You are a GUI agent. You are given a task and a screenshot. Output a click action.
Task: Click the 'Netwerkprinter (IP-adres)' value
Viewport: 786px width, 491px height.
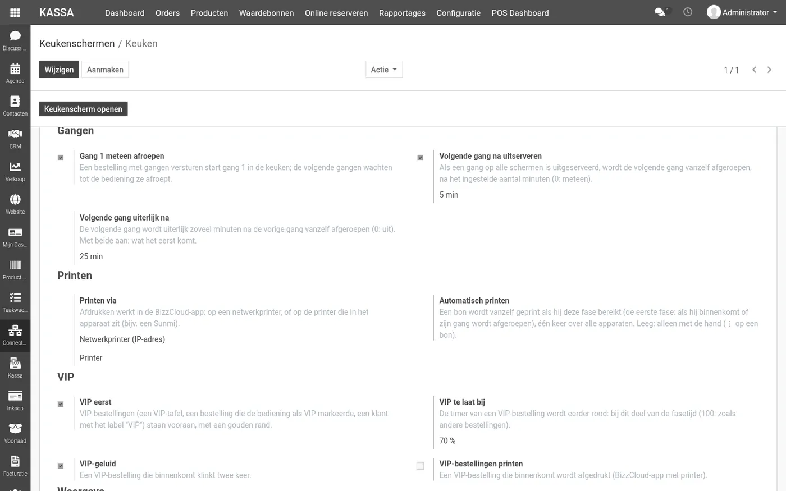coord(122,339)
